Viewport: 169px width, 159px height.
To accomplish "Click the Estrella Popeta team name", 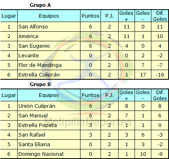I will click(38, 125).
